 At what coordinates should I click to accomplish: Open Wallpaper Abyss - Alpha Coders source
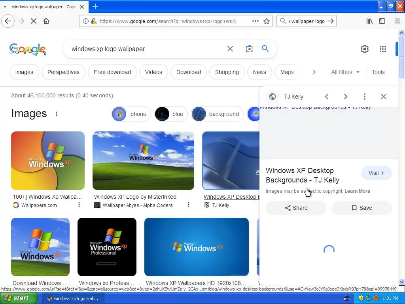click(x=137, y=205)
